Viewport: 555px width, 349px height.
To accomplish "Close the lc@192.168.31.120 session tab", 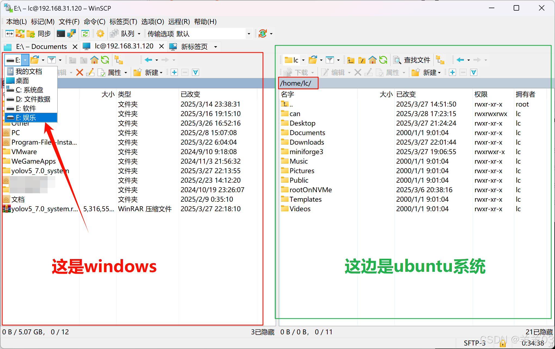I will point(162,46).
